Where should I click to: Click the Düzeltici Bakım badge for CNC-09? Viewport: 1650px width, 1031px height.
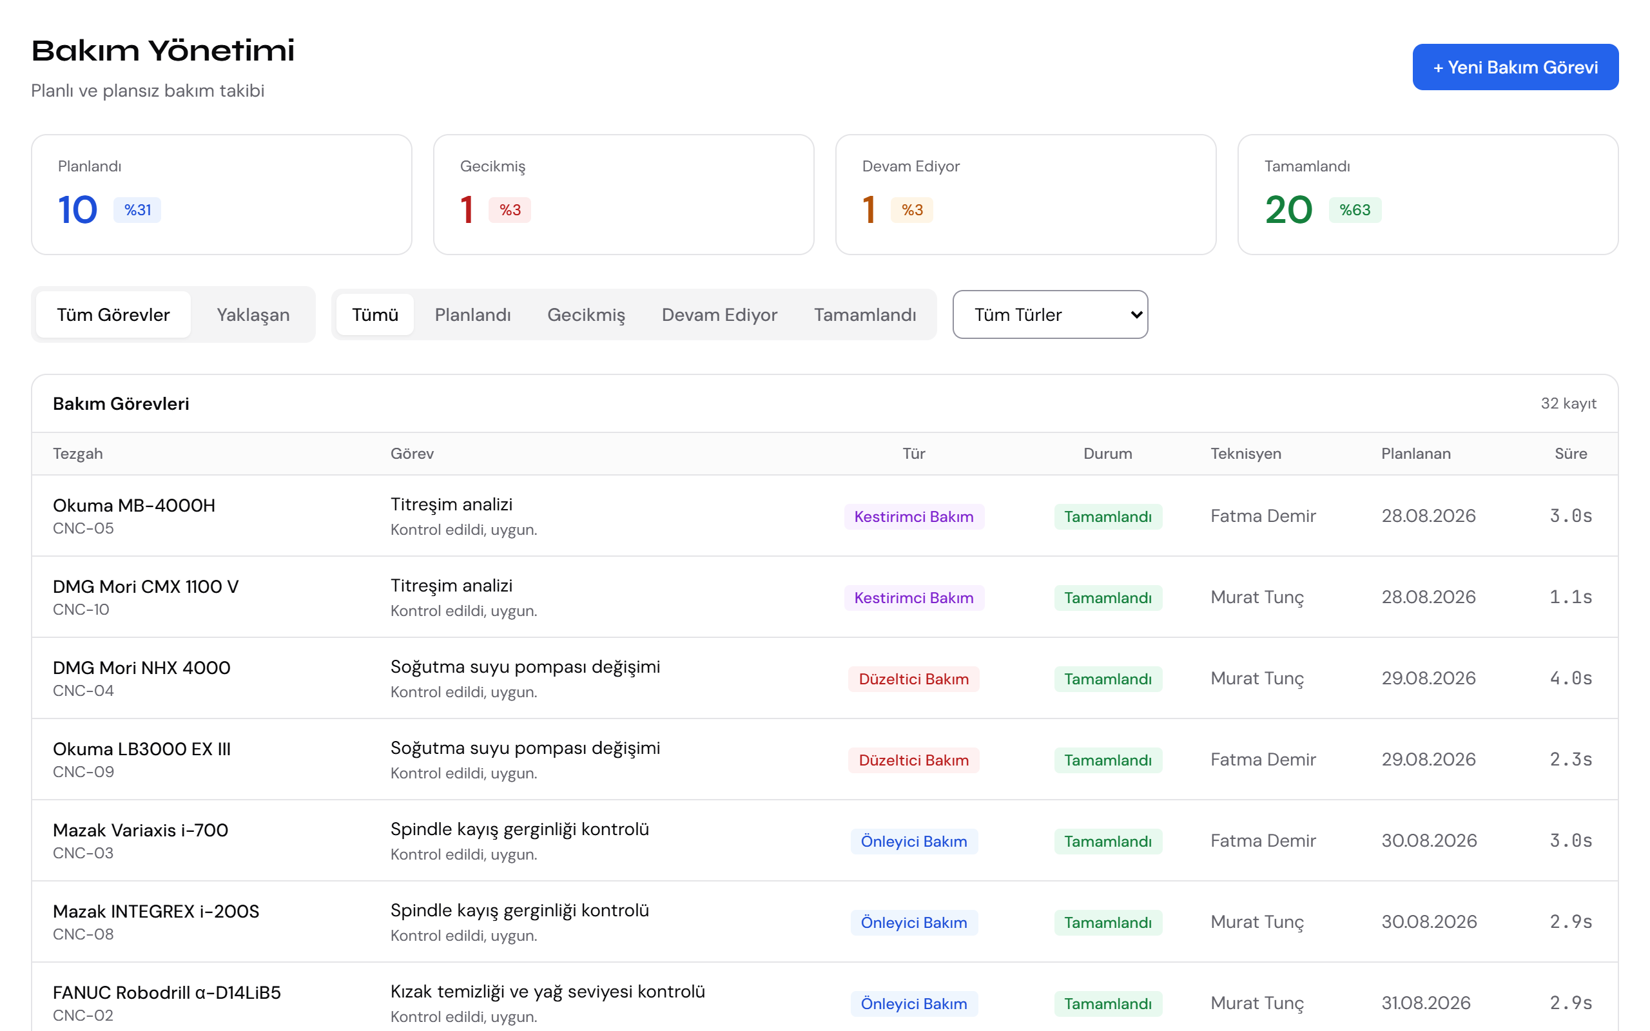point(914,760)
